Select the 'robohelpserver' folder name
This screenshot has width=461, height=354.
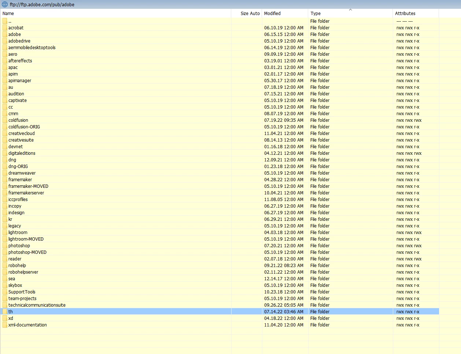click(x=23, y=272)
